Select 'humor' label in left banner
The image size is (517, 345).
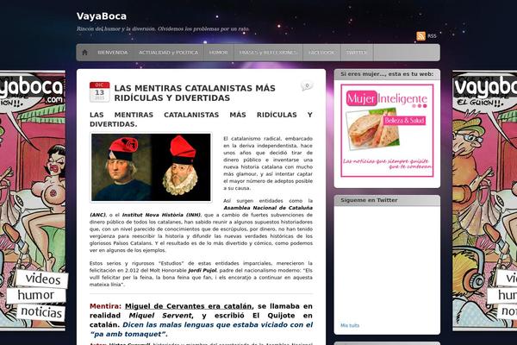click(x=35, y=295)
